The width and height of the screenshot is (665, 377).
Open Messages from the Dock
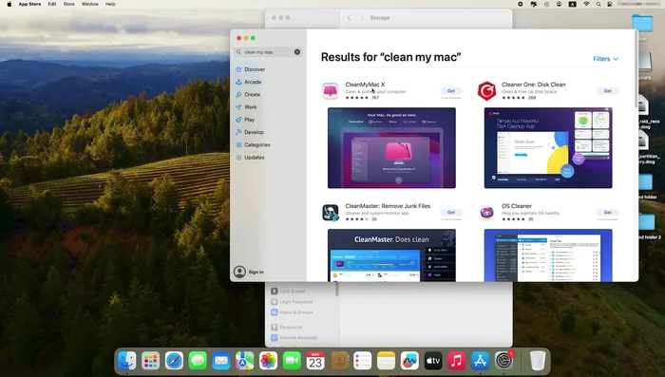coord(198,361)
